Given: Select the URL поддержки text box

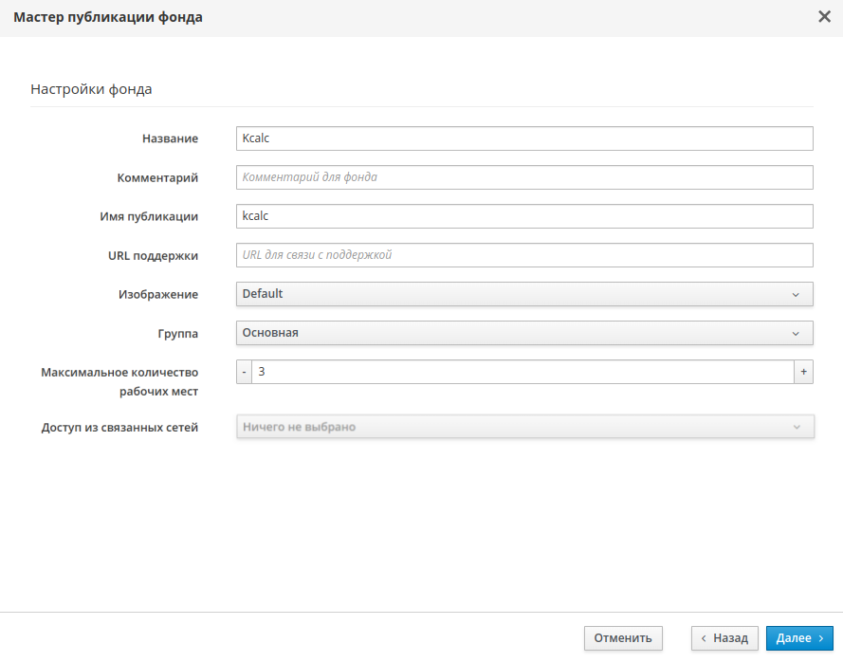Looking at the screenshot, I should coord(523,255).
